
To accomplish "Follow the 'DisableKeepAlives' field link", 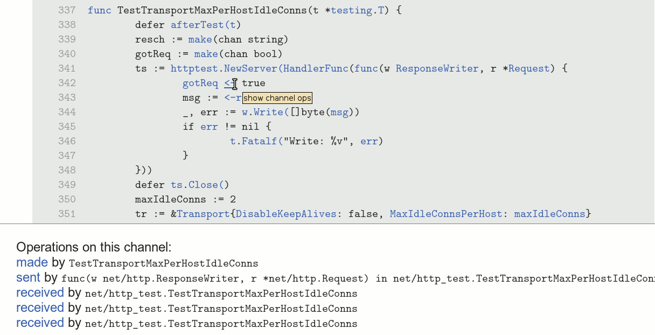I will point(286,214).
